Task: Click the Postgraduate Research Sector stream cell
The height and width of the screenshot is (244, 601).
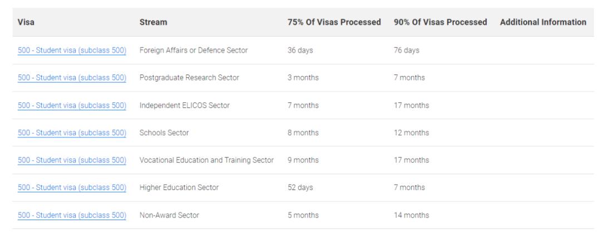Action: click(189, 78)
